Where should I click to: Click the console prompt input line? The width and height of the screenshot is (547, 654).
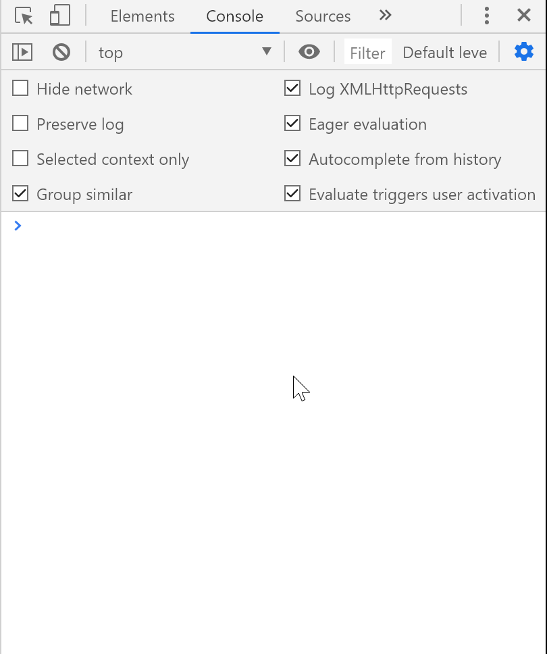pyautogui.click(x=270, y=226)
